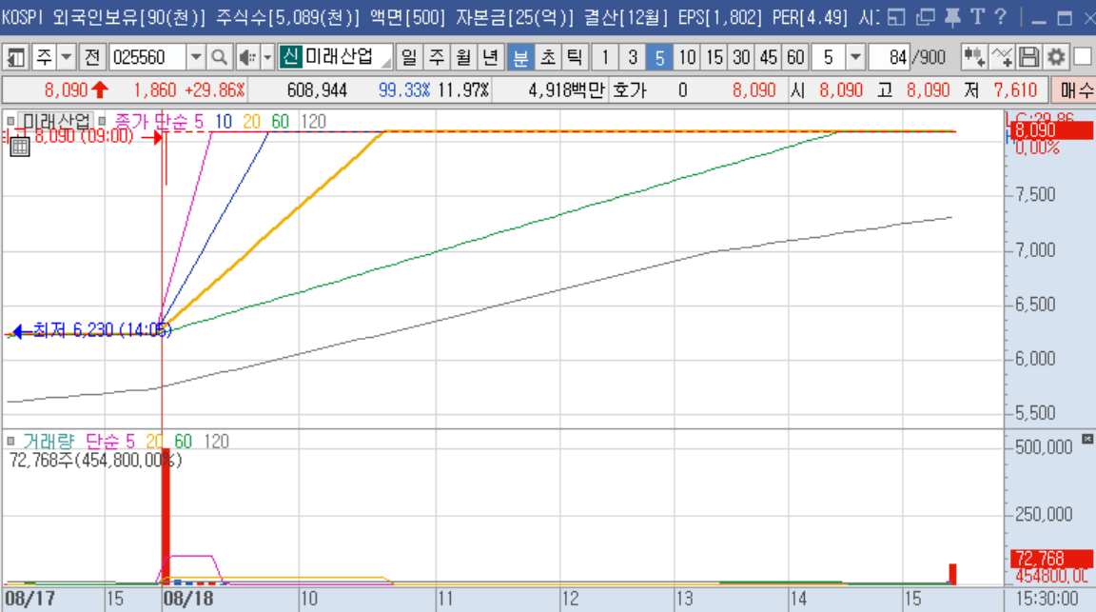
Task: Select 10-minute interval
Action: (x=687, y=57)
